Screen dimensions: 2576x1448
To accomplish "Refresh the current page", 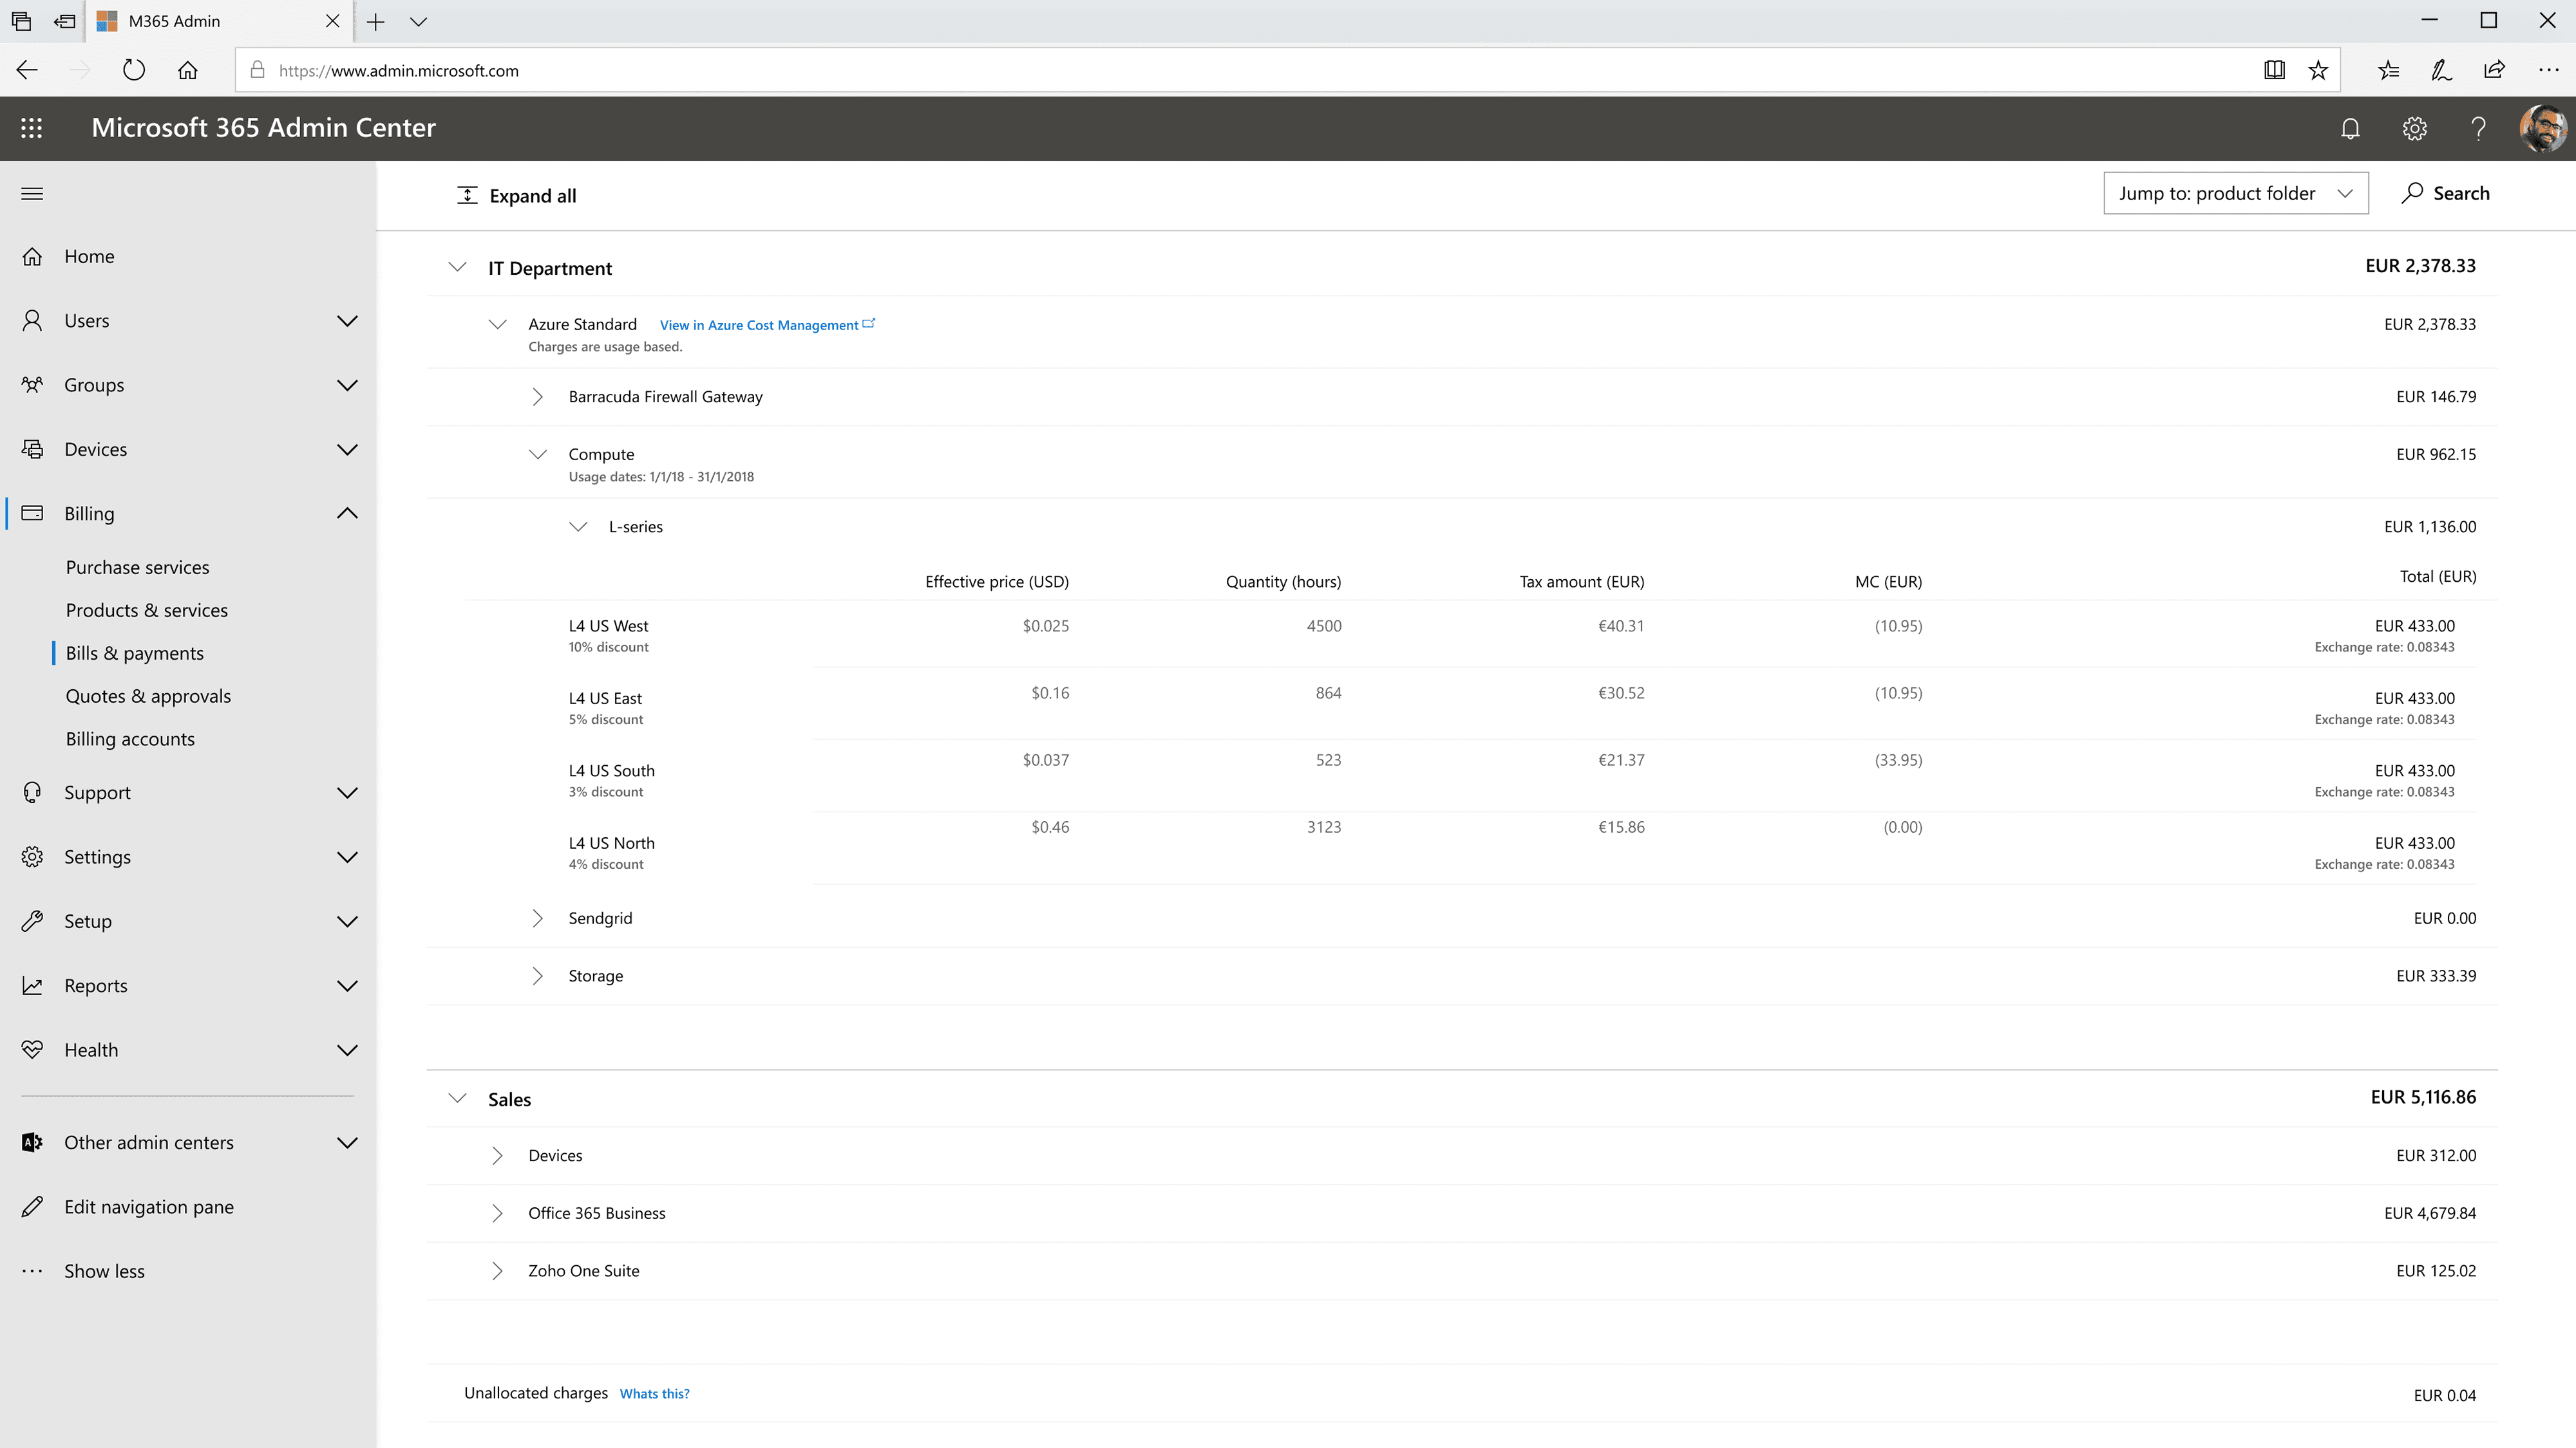I will coord(134,70).
